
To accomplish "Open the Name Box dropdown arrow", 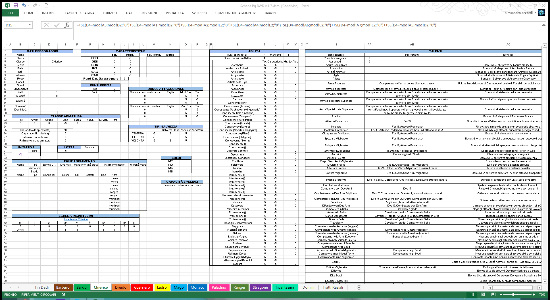I will click(x=30, y=25).
